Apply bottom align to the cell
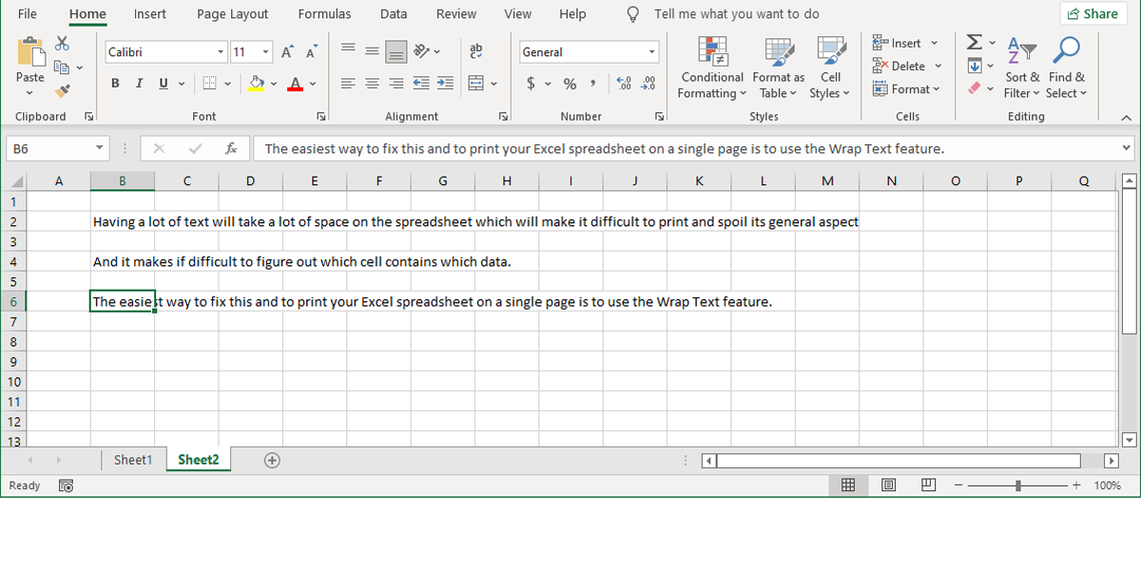 [x=396, y=51]
